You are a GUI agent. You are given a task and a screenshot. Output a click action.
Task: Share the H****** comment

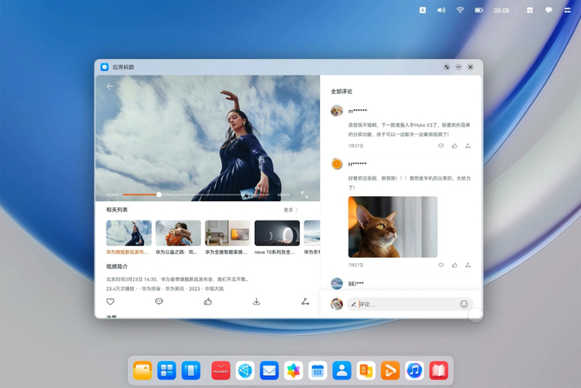point(468,265)
